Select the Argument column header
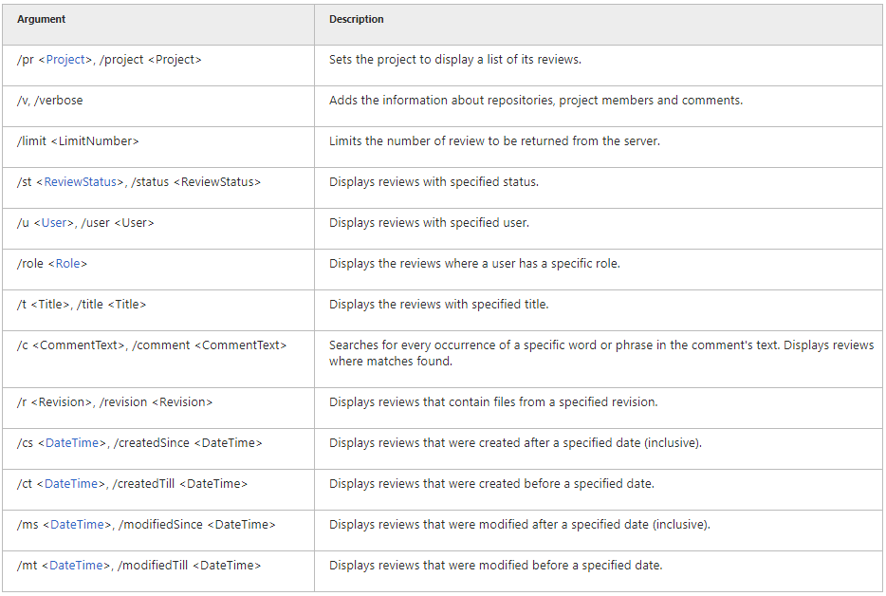Screen dimensions: 886x596 (x=41, y=19)
